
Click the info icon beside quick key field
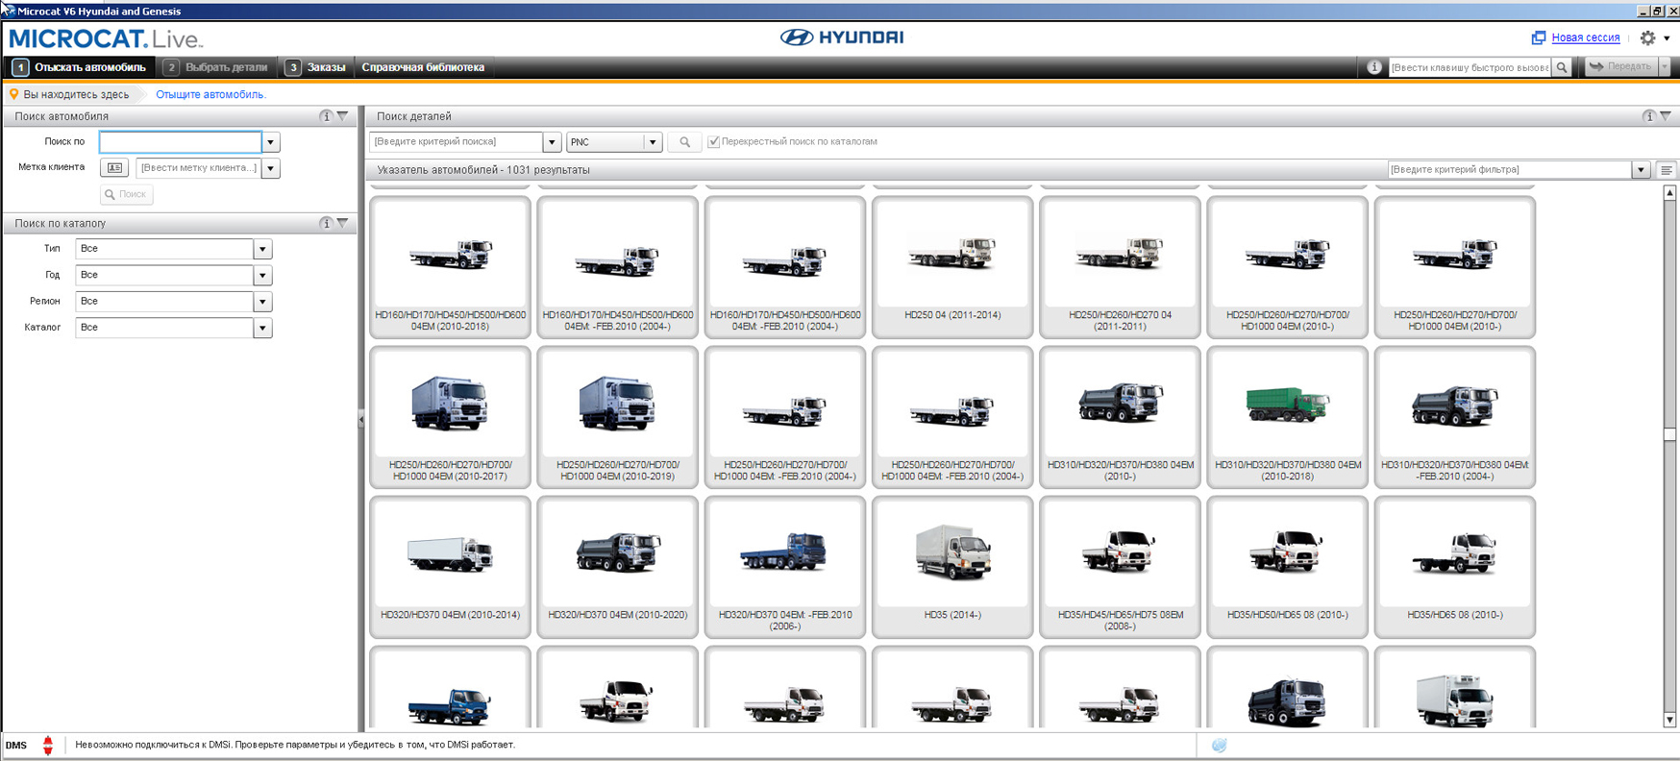pyautogui.click(x=1374, y=67)
